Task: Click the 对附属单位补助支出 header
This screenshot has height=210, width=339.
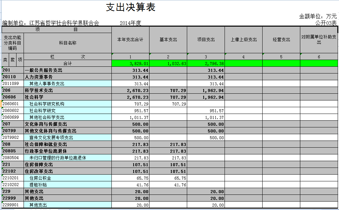Action: (318, 38)
